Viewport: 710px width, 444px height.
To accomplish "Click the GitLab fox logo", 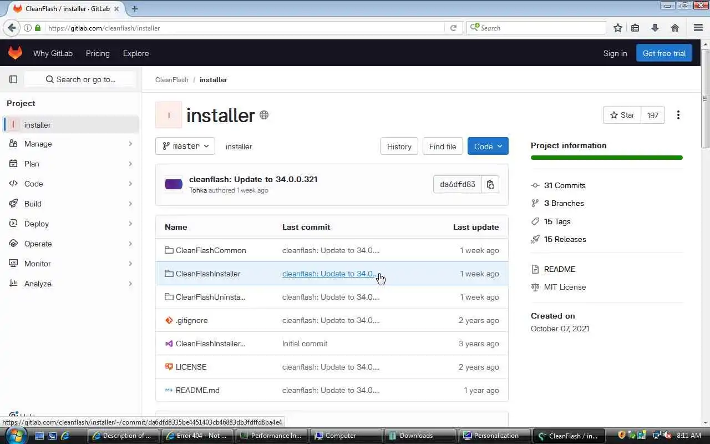I will pos(15,53).
